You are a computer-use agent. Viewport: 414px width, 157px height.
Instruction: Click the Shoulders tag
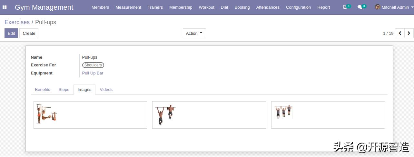click(93, 65)
